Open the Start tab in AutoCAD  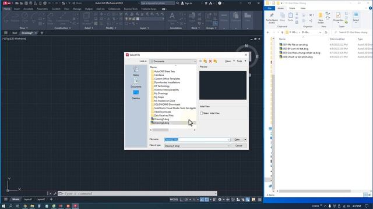(x=15, y=33)
